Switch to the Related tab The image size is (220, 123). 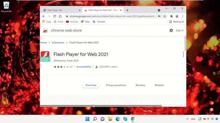click(159, 85)
